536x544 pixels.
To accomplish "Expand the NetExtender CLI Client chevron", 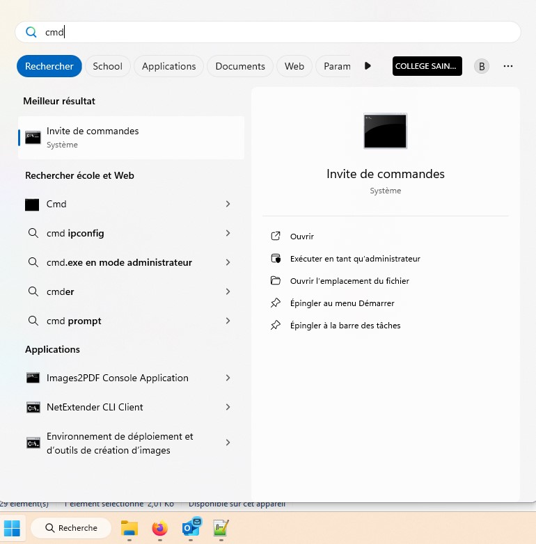I will (228, 407).
